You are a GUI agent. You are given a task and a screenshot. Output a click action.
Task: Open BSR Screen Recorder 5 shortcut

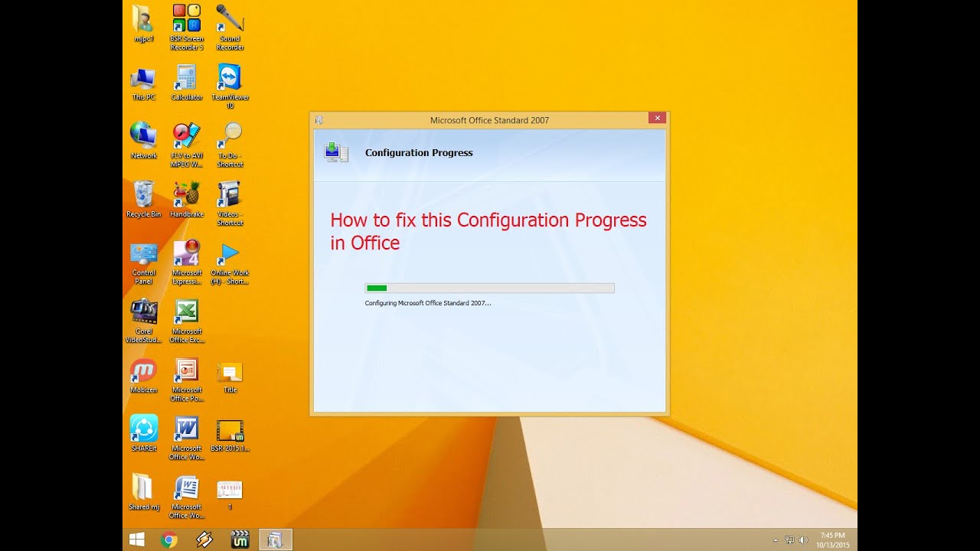pyautogui.click(x=187, y=27)
